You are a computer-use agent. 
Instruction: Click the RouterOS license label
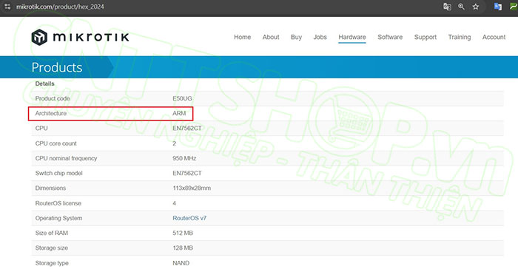[x=58, y=203]
